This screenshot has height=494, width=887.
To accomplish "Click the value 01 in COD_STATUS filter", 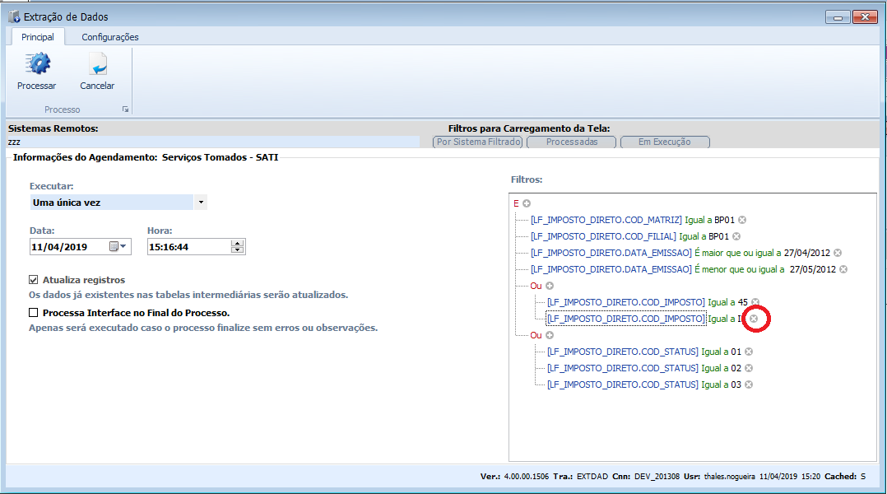I will point(736,352).
